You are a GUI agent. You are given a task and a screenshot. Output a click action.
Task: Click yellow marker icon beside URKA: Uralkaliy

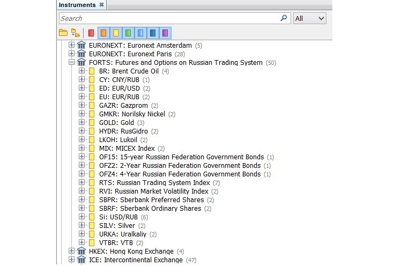coord(92,234)
